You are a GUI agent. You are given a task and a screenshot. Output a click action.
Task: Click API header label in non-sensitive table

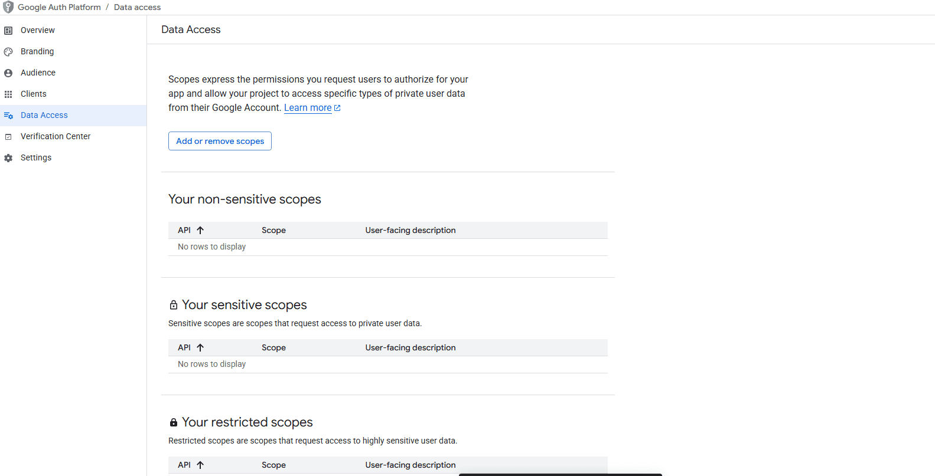pos(184,230)
